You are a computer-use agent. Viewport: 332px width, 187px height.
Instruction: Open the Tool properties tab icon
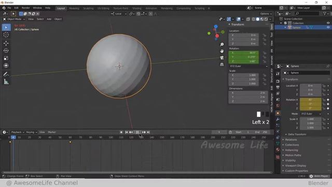(x=278, y=74)
